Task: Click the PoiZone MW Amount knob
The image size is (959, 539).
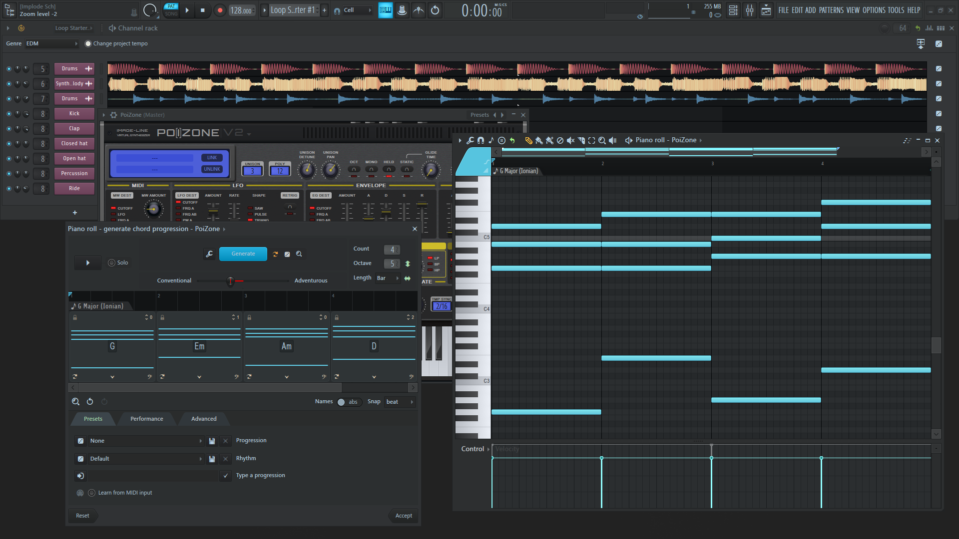Action: [x=153, y=209]
